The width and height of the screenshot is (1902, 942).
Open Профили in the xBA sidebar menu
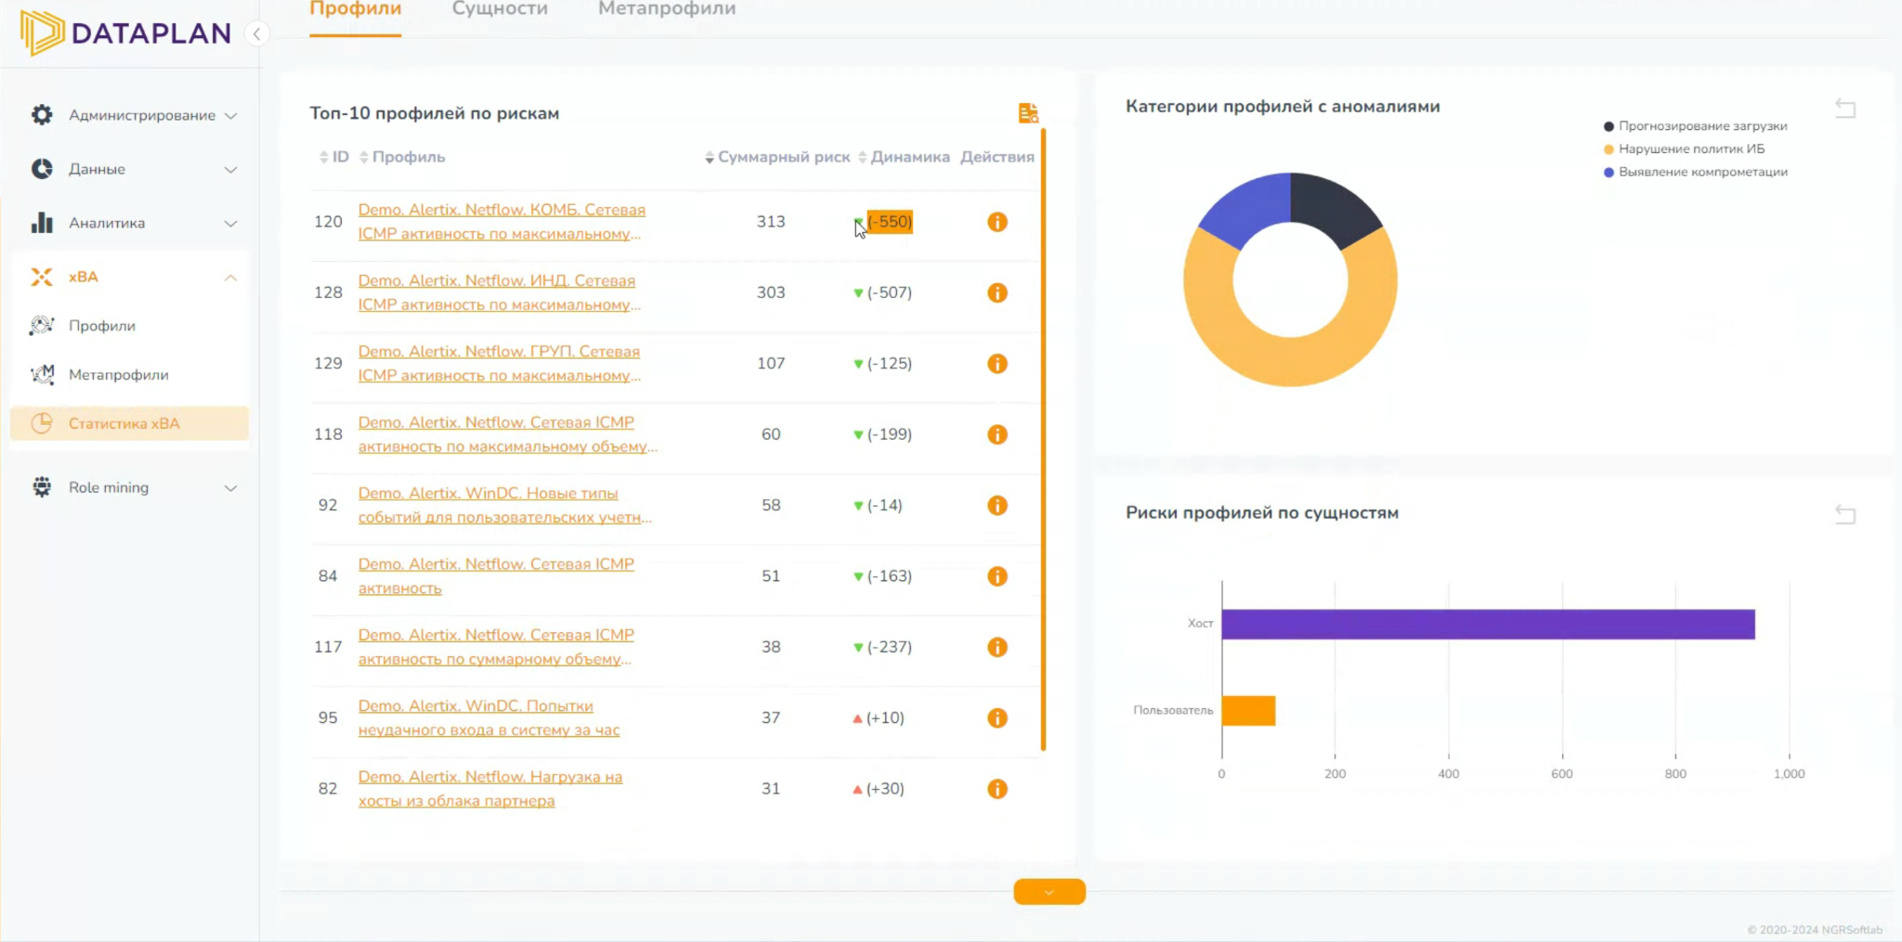[x=102, y=326]
